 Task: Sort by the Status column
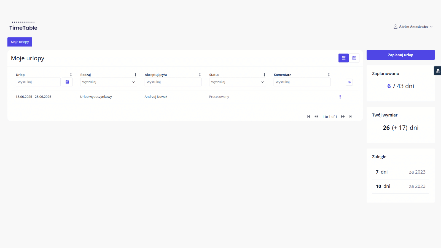[x=264, y=75]
